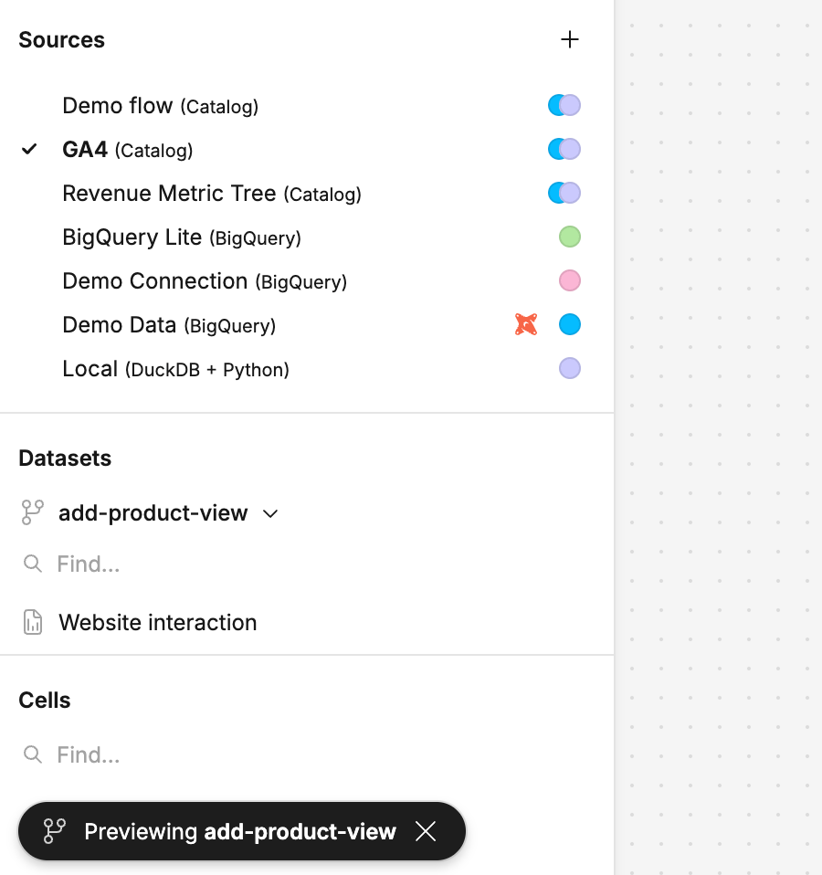This screenshot has width=822, height=875.
Task: Select the Local DuckDB + Python source
Action: click(x=175, y=369)
